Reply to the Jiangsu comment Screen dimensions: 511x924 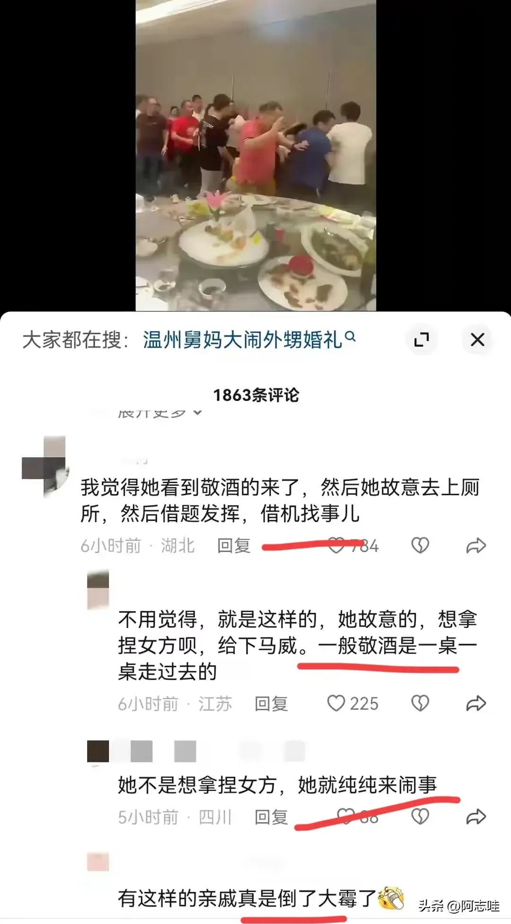click(x=271, y=704)
